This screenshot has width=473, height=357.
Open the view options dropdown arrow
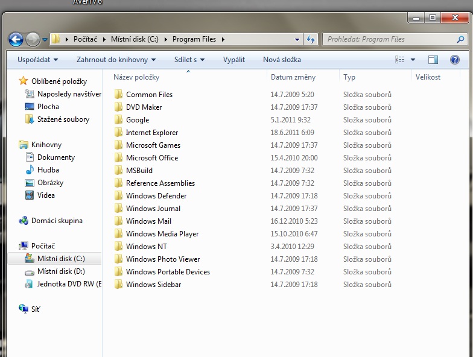coord(413,60)
